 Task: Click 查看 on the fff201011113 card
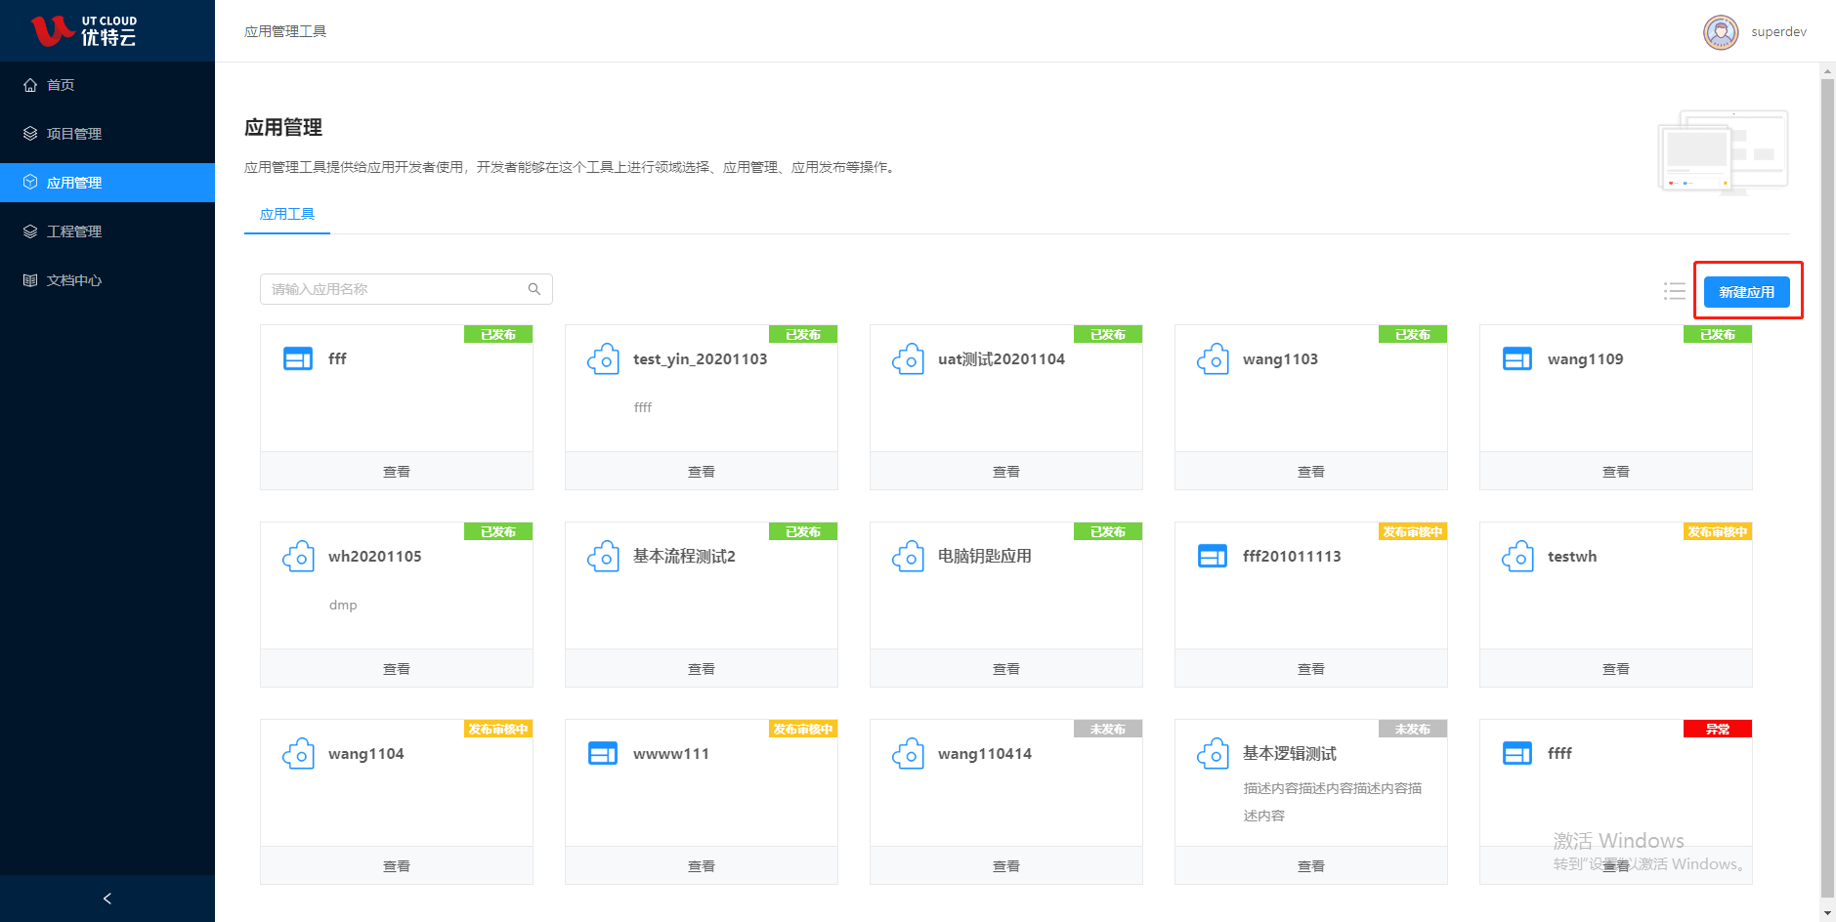pyautogui.click(x=1311, y=669)
